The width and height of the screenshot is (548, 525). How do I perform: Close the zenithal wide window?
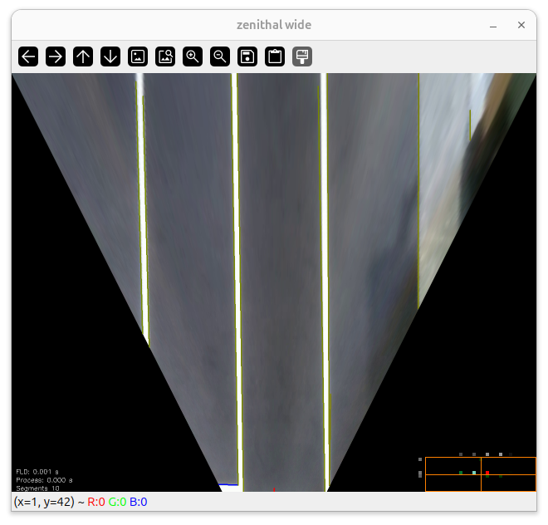[521, 26]
